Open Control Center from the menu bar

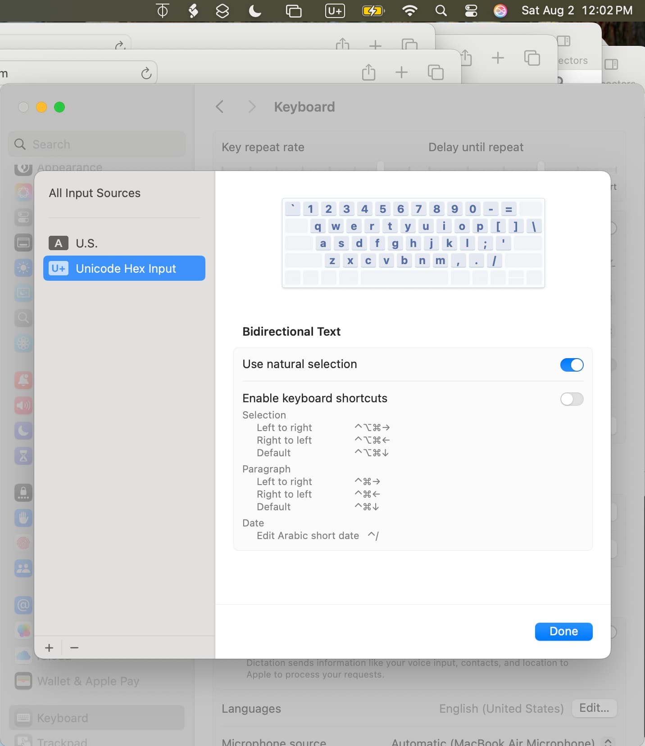coord(471,10)
